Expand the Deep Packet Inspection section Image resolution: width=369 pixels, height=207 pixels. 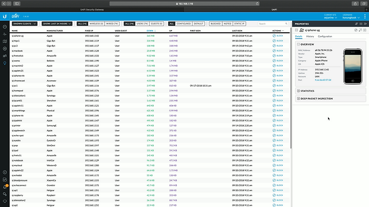(x=298, y=98)
